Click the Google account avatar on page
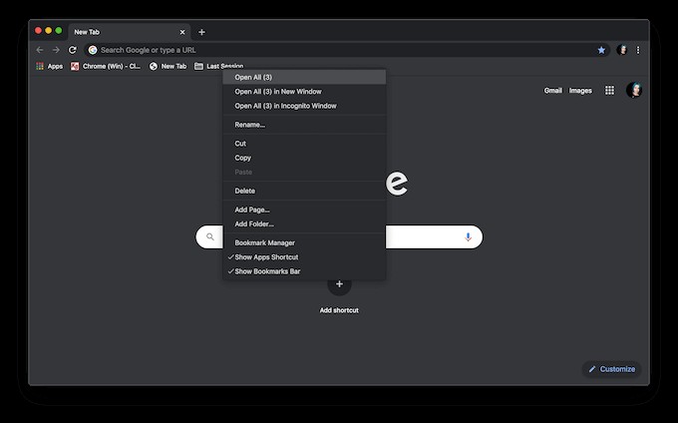Screen dimensions: 678x423 (x=634, y=90)
